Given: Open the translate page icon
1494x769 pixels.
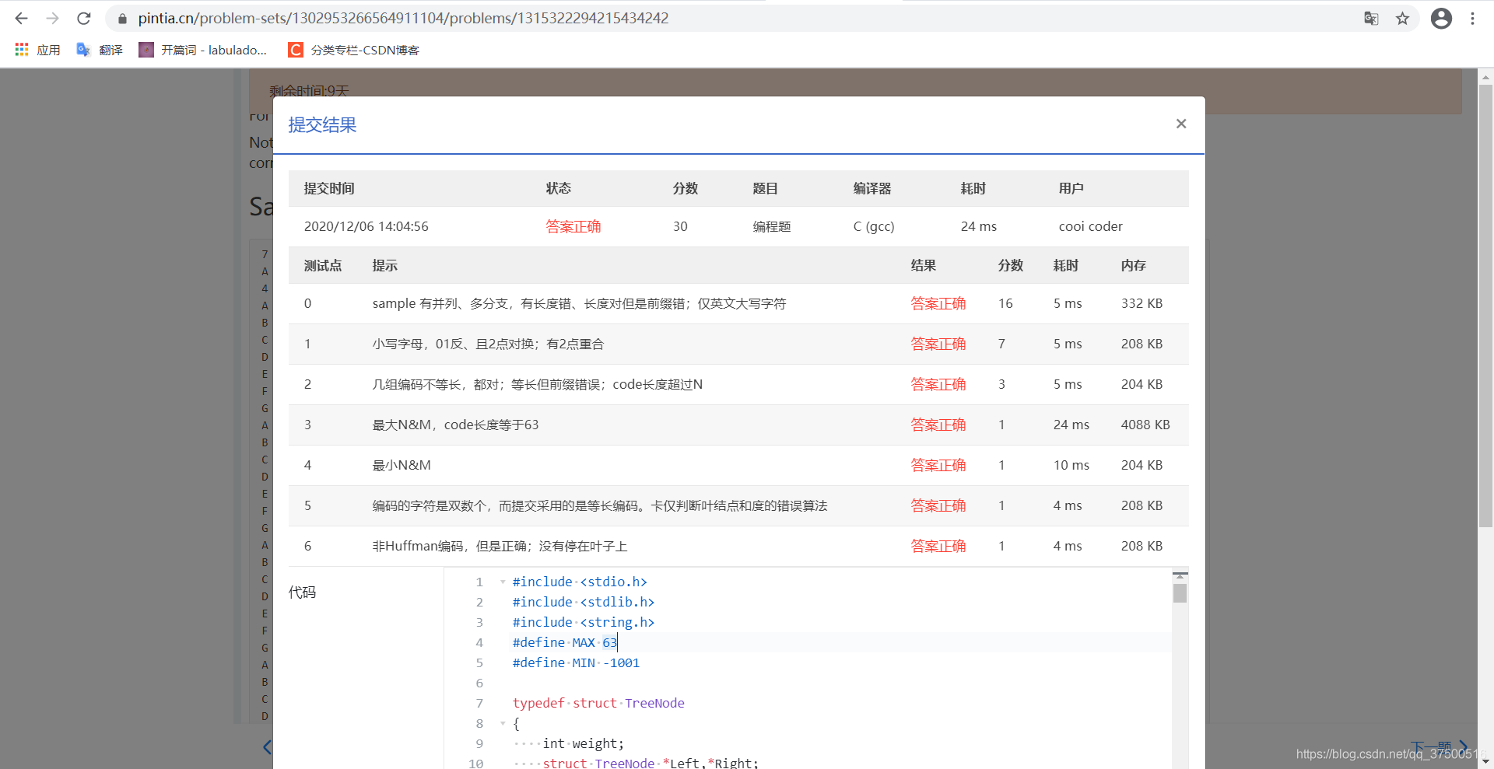Looking at the screenshot, I should point(1371,19).
